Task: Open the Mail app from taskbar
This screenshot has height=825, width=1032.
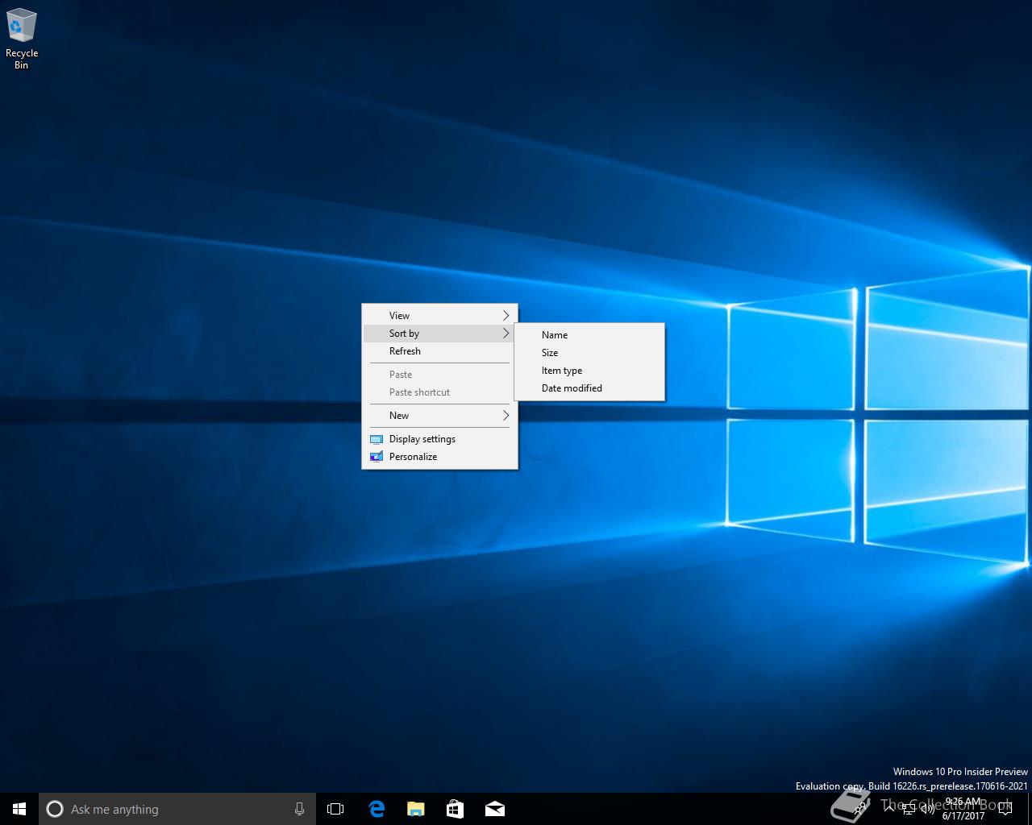Action: [494, 809]
